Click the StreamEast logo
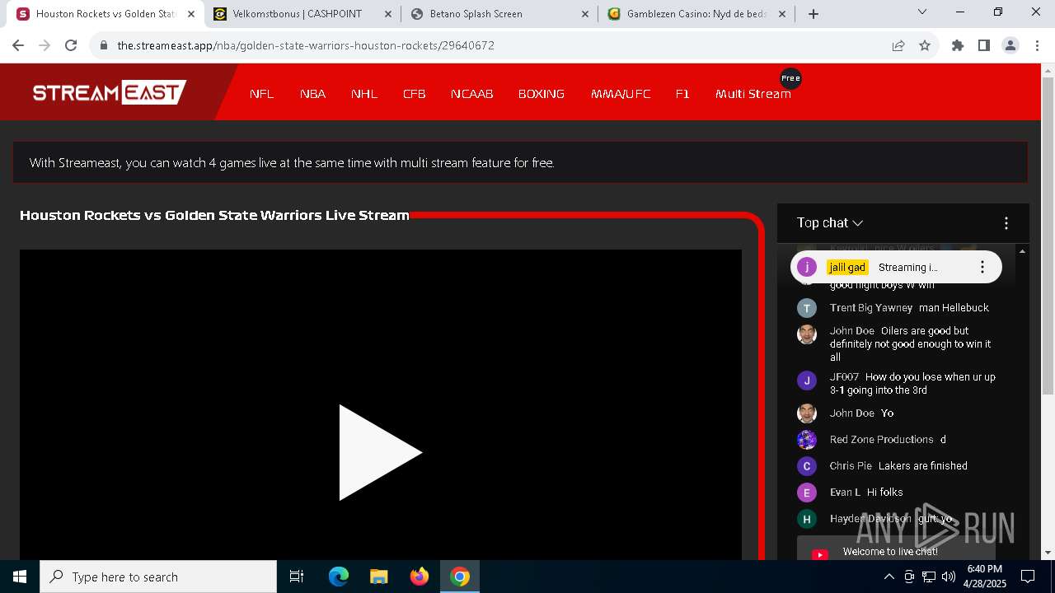This screenshot has height=593, width=1055. click(109, 92)
